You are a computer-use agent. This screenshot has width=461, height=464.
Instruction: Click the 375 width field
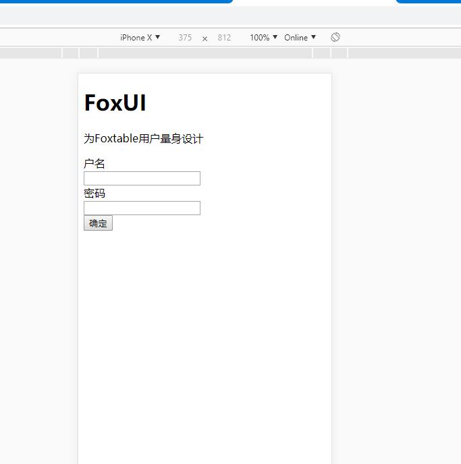pos(185,38)
